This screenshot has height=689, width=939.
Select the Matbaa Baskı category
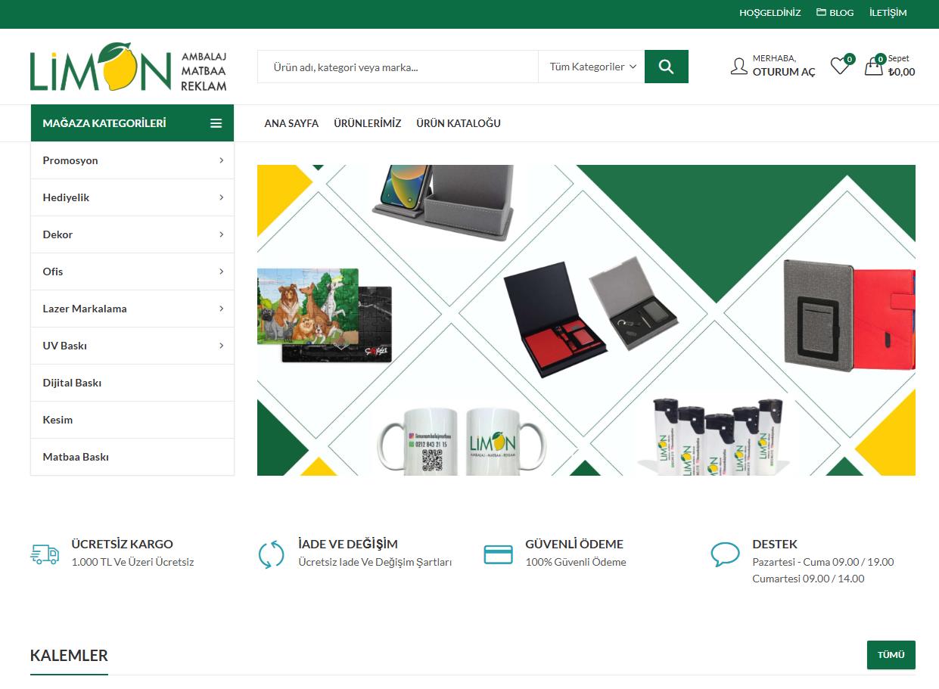132,457
